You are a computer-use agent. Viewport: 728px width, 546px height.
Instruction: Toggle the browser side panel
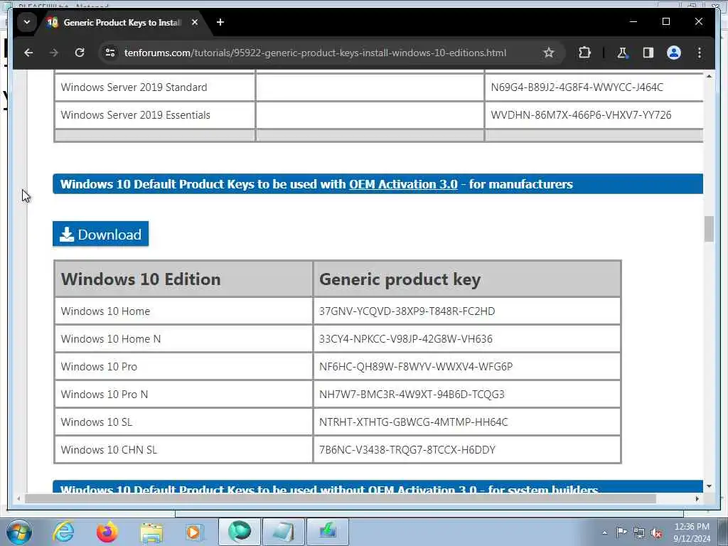(648, 53)
